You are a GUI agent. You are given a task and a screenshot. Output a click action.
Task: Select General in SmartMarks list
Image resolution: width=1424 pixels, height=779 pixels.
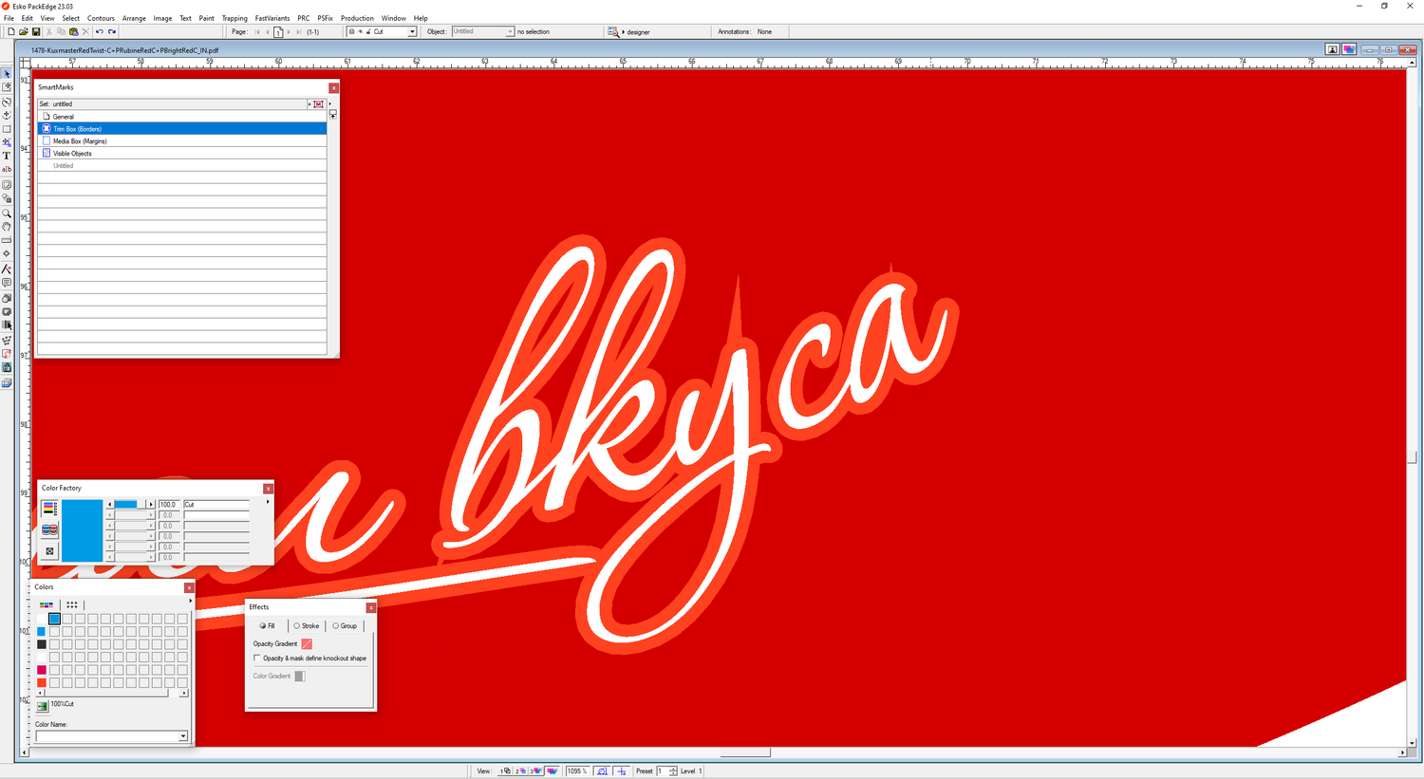pos(182,117)
